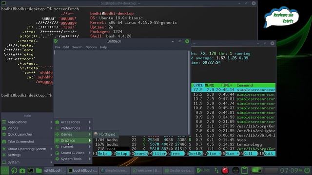Screen dimensions: 312x175
Task: Switch to the Gestor de pa... taskbar window
Action: click(x=178, y=171)
